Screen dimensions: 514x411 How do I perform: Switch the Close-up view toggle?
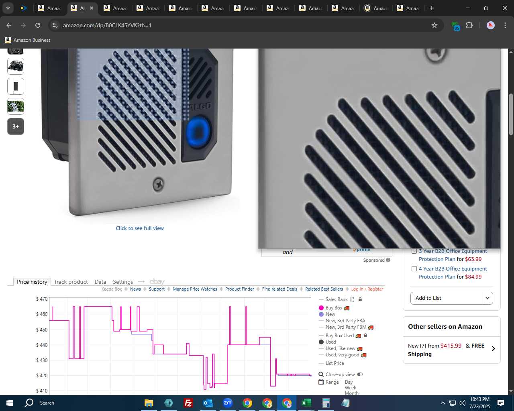click(360, 374)
